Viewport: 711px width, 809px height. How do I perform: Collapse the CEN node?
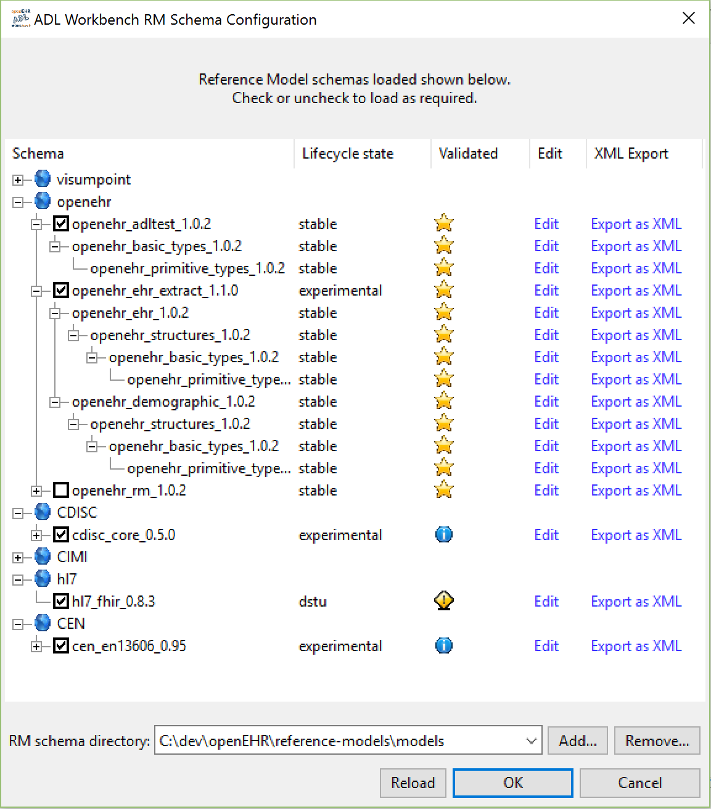(x=18, y=624)
